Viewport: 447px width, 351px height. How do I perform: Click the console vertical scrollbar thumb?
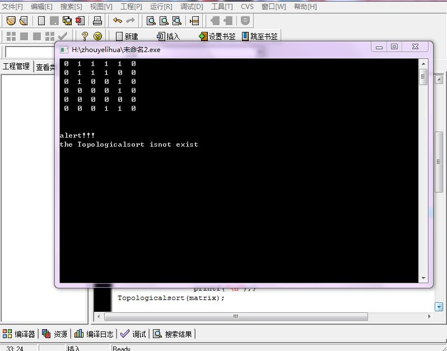point(423,77)
